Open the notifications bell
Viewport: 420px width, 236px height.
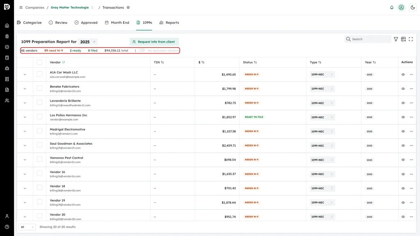[392, 7]
